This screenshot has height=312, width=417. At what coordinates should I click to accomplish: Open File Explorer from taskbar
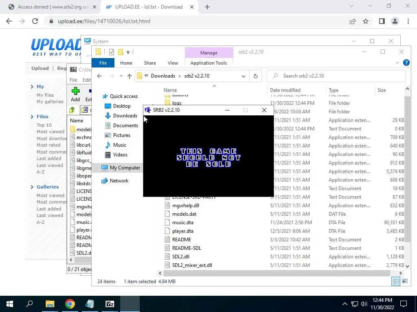(x=50, y=304)
